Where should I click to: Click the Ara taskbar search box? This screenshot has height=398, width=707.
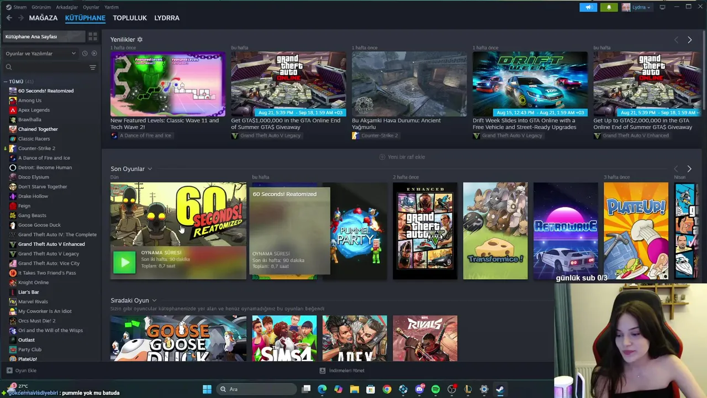pos(255,389)
